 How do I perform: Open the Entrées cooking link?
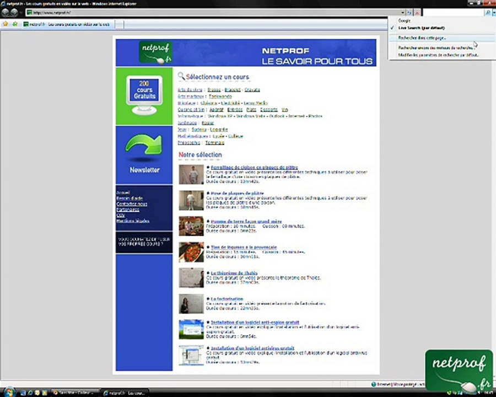pos(235,110)
